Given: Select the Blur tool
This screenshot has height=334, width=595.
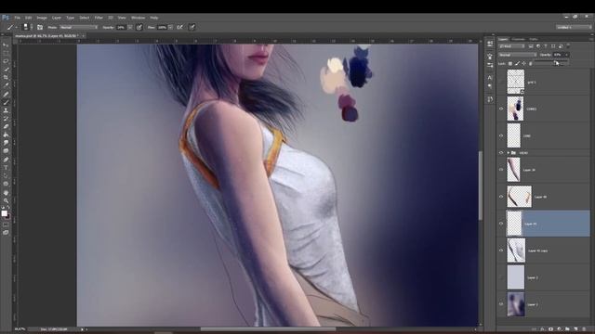Looking at the screenshot, I should coord(6,143).
